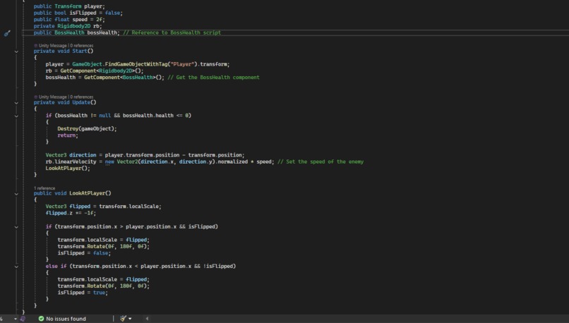The width and height of the screenshot is (569, 323).
Task: Open the zoom percentage dropdown
Action: [x=16, y=319]
